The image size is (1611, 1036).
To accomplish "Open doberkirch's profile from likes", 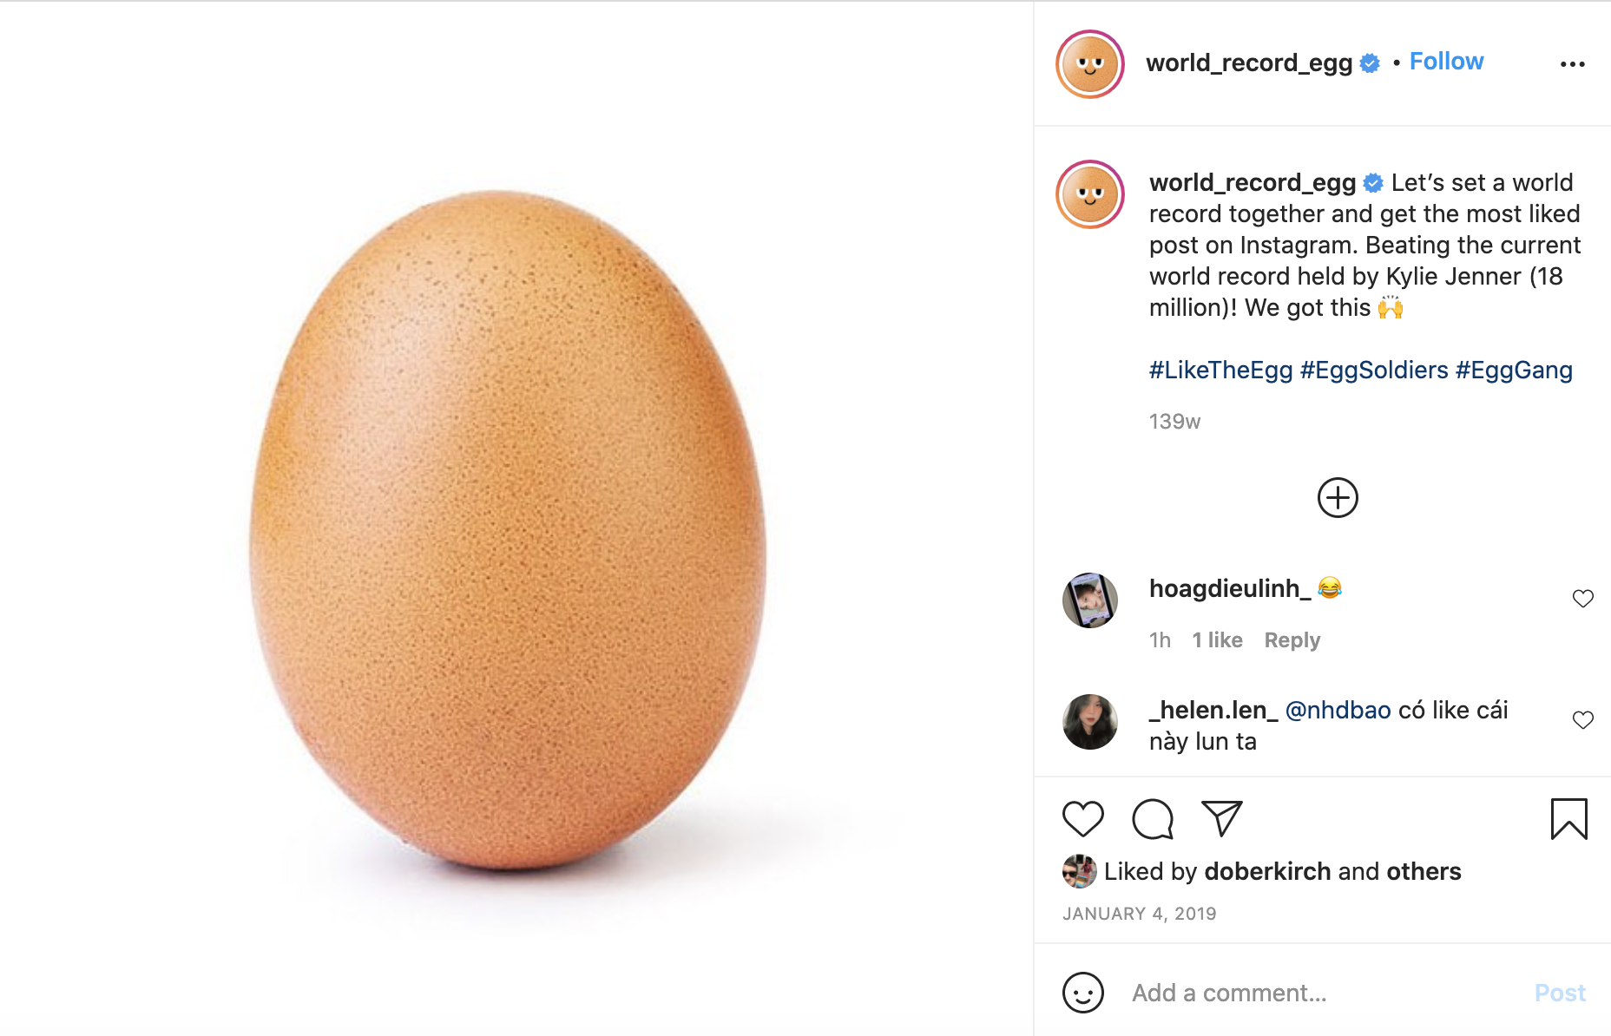I will point(1267,871).
